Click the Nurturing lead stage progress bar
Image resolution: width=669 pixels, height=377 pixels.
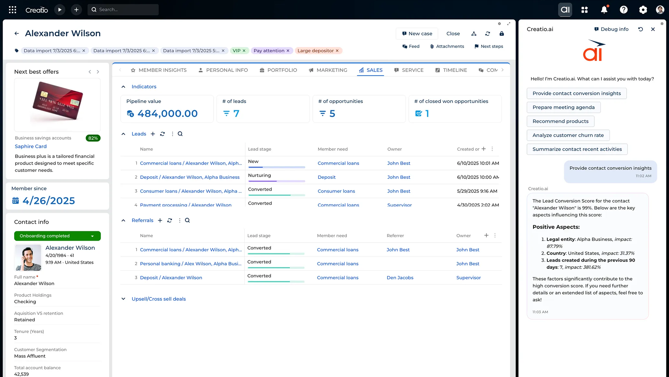(276, 181)
